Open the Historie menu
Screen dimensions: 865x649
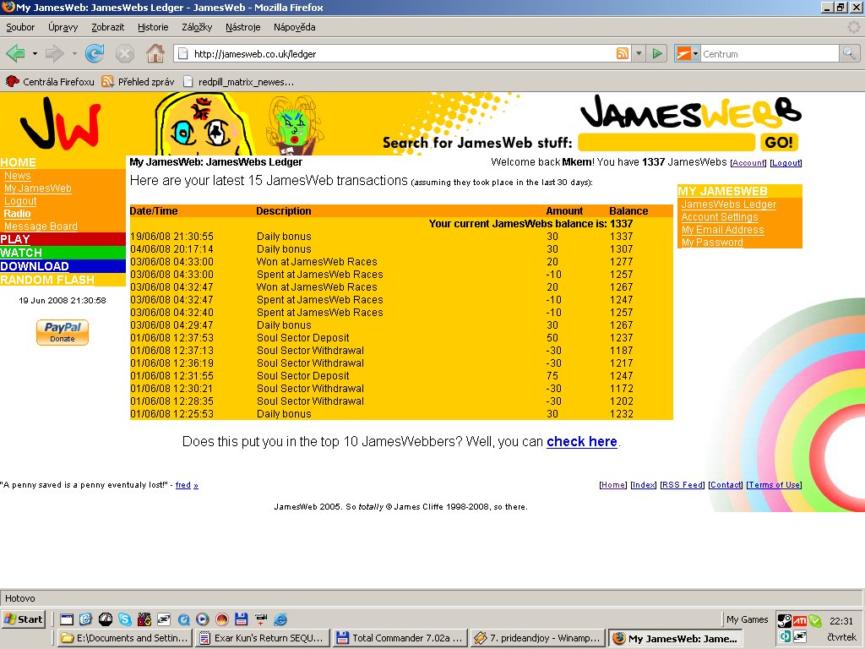153,27
